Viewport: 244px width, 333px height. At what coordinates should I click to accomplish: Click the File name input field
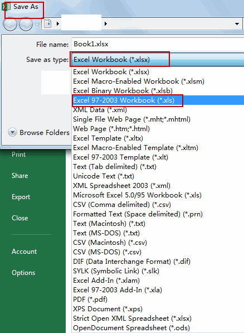click(158, 44)
